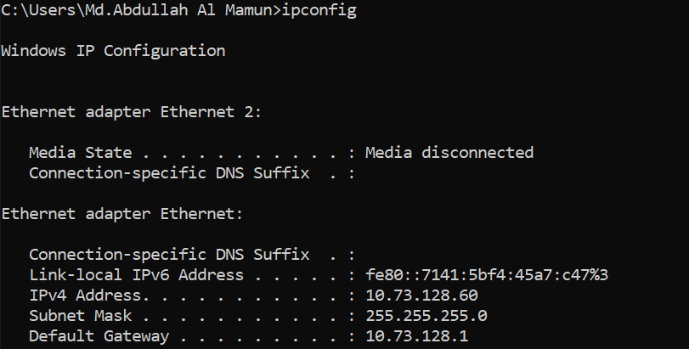Select the Ethernet adapter Ethernet 2 header
Image resolution: width=689 pixels, height=349 pixels.
pos(132,112)
